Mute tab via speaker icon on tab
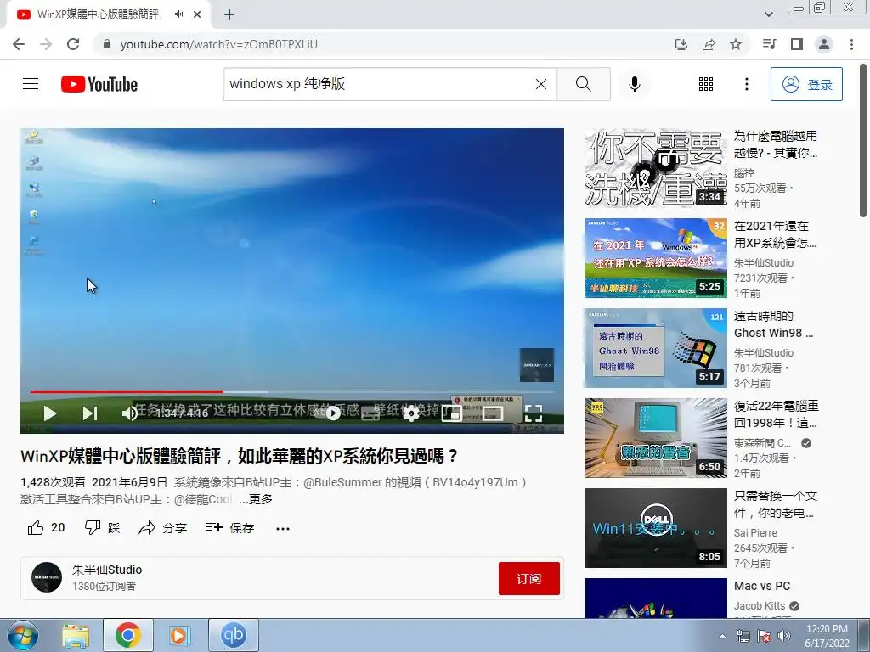The image size is (870, 652). pyautogui.click(x=178, y=14)
